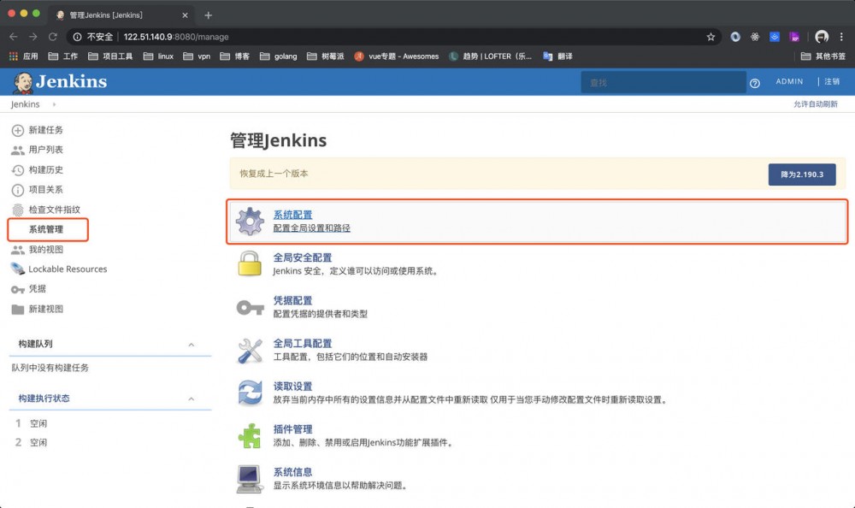The width and height of the screenshot is (855, 508).
Task: Click the 降为2.190.3 button
Action: (x=801, y=173)
